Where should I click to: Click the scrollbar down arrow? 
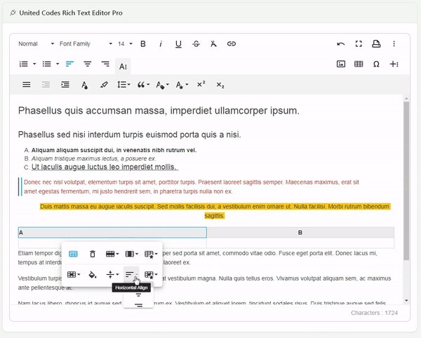(x=406, y=300)
